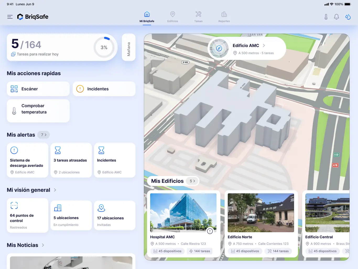Expand Mis Noticias chevron
The image size is (358, 269).
pos(43,245)
